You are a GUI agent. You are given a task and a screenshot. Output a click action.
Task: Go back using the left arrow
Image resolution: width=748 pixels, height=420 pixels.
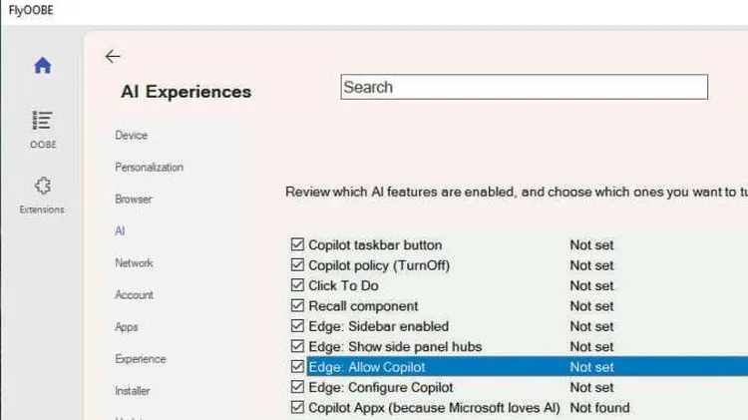(113, 57)
